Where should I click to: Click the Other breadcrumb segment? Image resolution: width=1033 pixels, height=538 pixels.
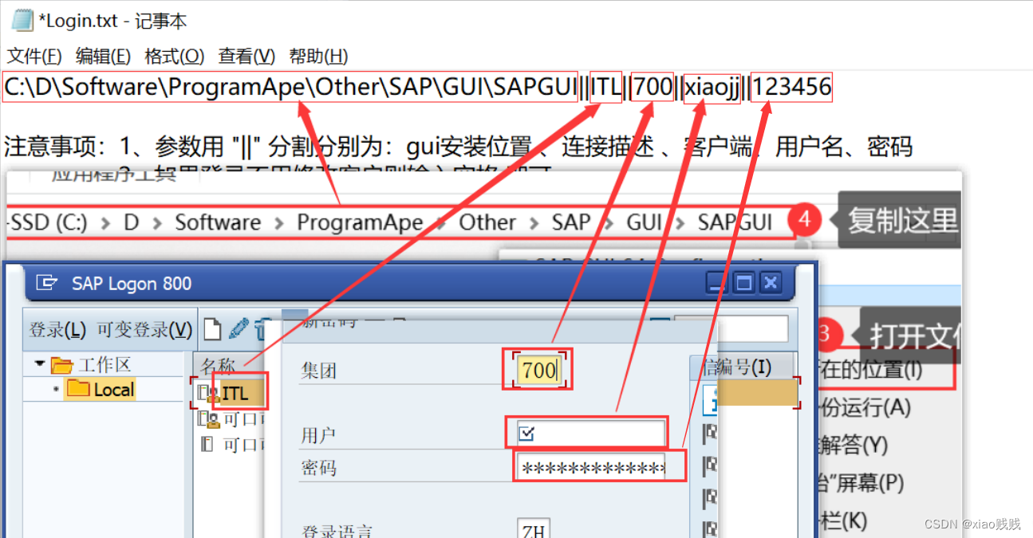click(487, 222)
